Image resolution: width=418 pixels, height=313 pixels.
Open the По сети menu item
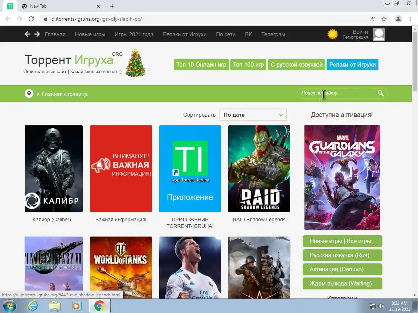[x=226, y=34]
